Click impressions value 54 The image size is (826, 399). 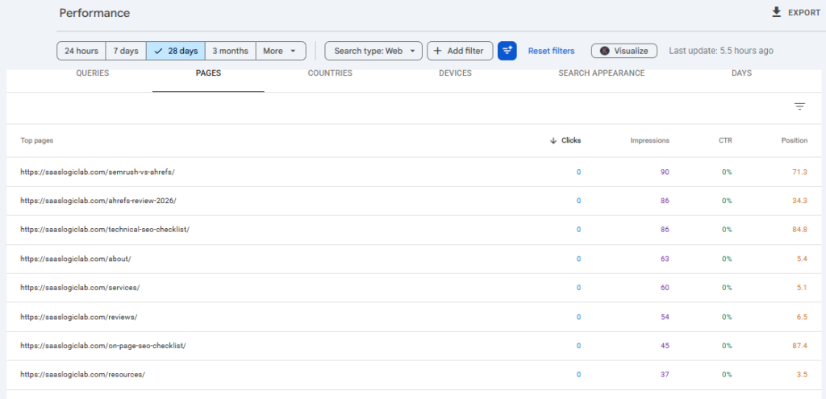665,317
